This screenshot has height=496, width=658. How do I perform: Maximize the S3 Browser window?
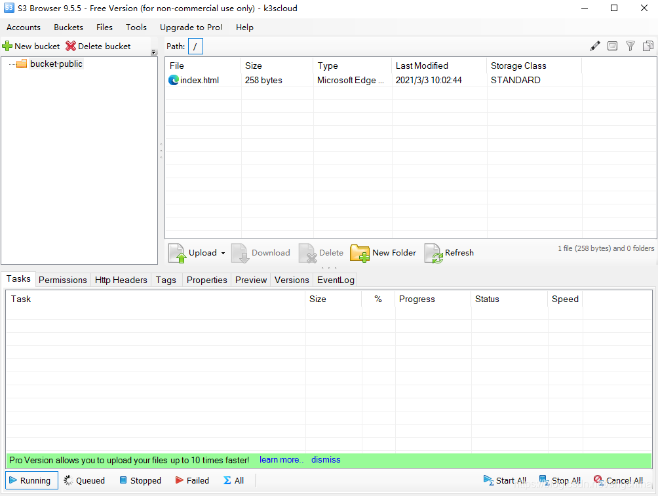pyautogui.click(x=614, y=8)
